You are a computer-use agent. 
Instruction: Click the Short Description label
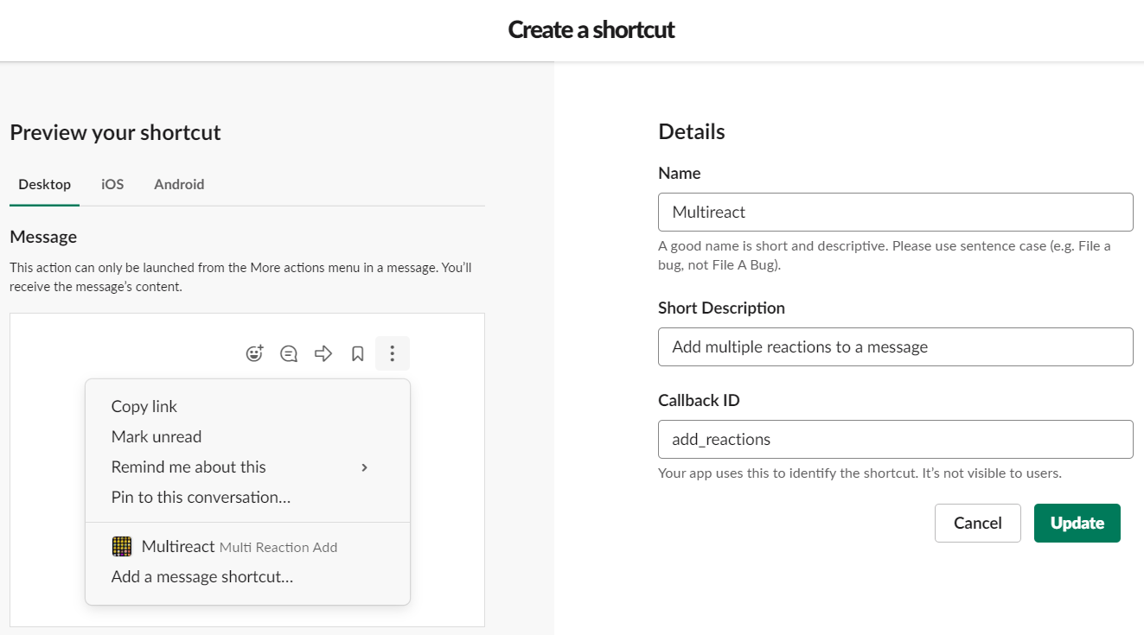[x=721, y=308]
